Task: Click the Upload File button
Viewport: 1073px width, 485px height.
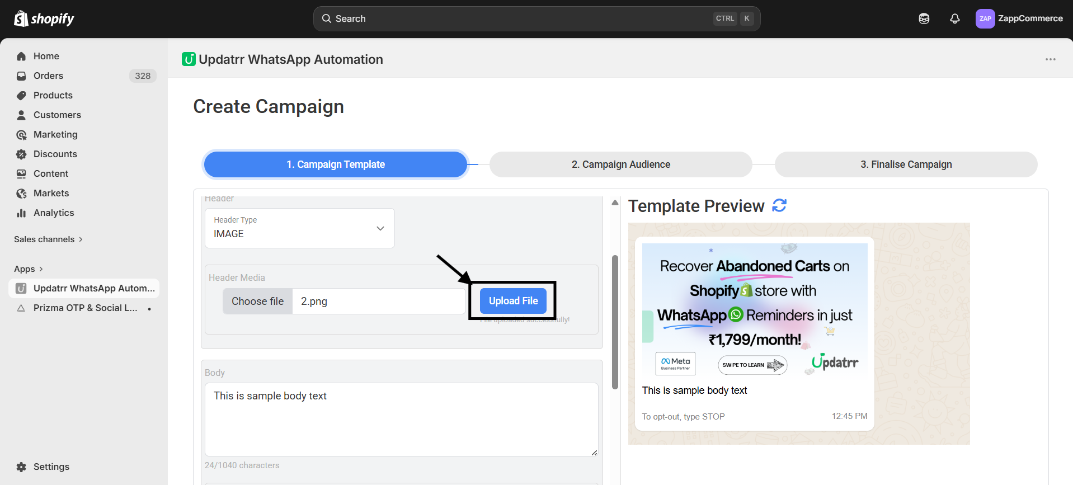Action: pyautogui.click(x=513, y=301)
